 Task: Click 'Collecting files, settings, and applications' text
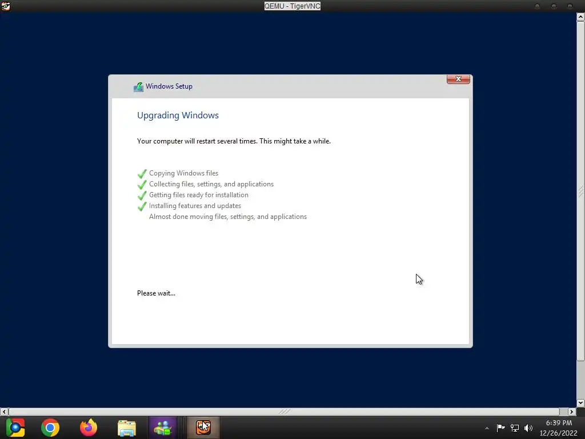point(211,184)
